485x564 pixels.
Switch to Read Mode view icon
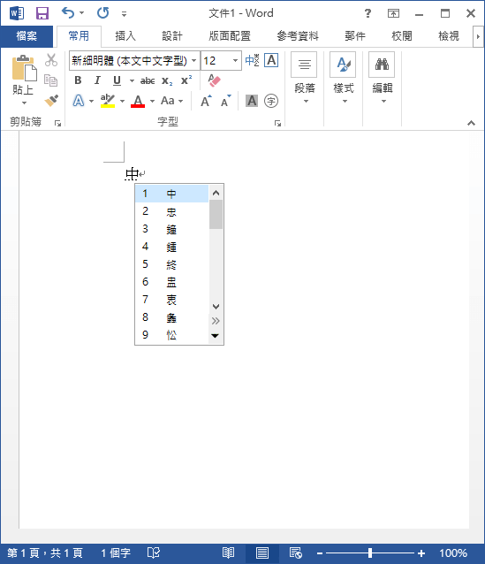(x=228, y=553)
